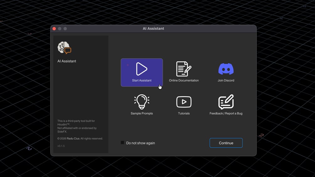315x177 pixels.
Task: Click the Continue button
Action: point(226,143)
